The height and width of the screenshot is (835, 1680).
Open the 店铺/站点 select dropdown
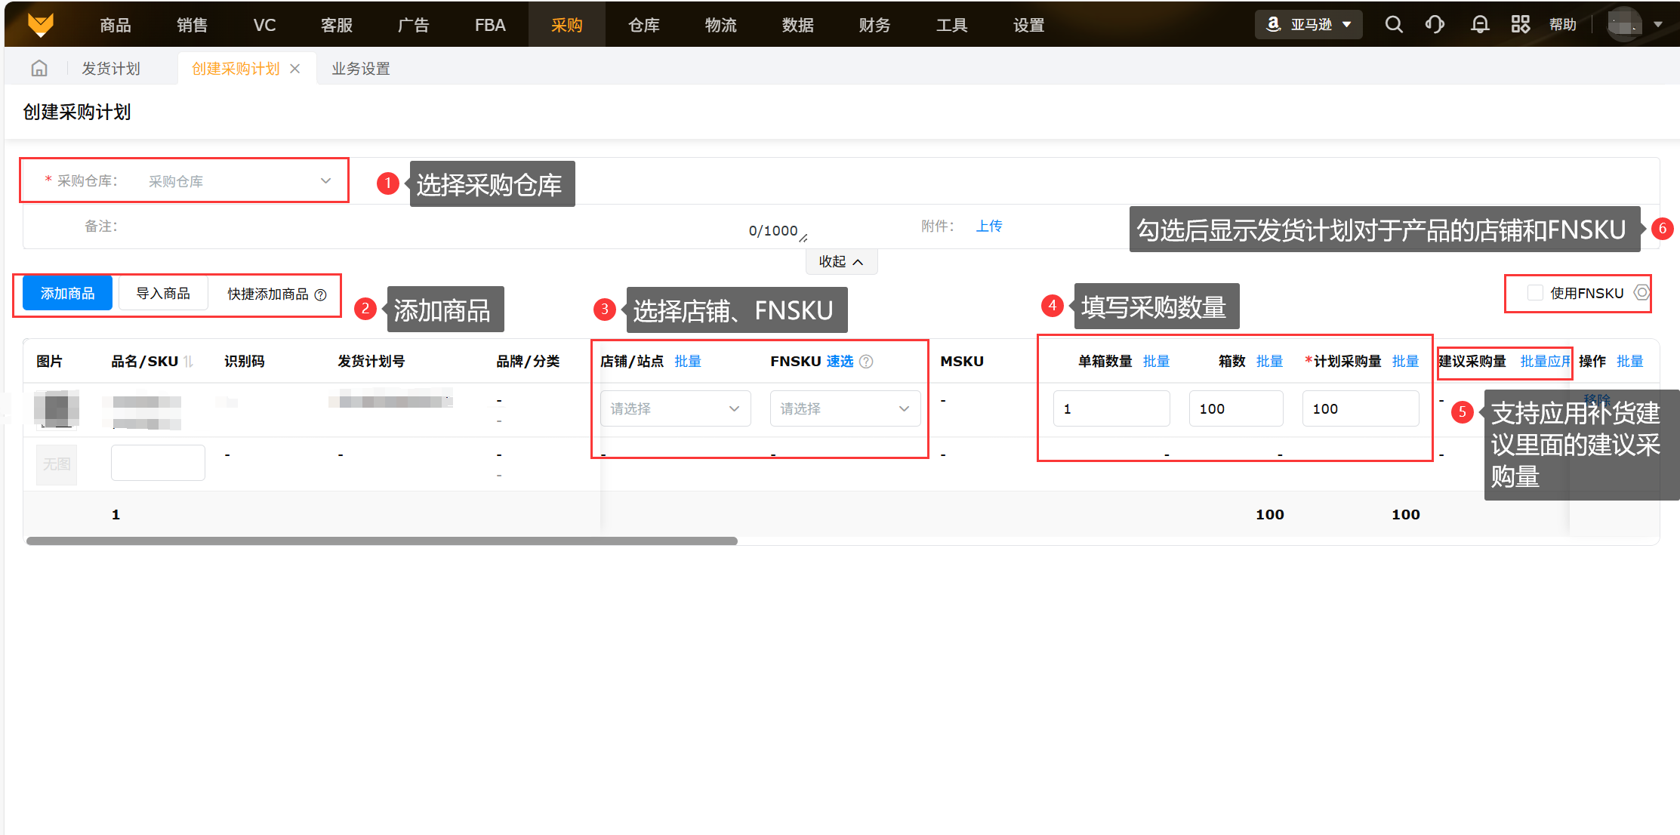click(675, 408)
